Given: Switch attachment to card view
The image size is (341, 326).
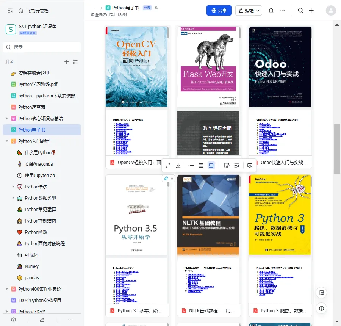Looking at the screenshot, I should (201, 166).
